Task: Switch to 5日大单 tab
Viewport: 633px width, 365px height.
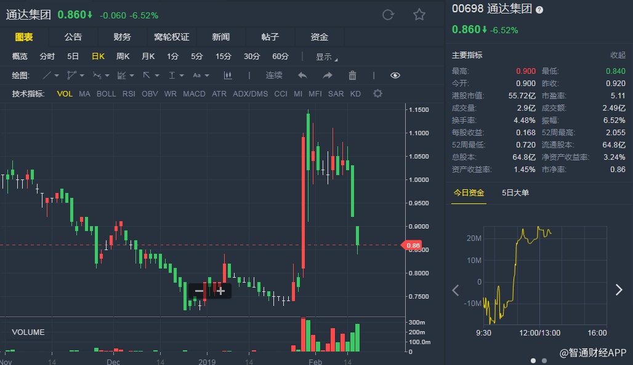Action: tap(515, 193)
